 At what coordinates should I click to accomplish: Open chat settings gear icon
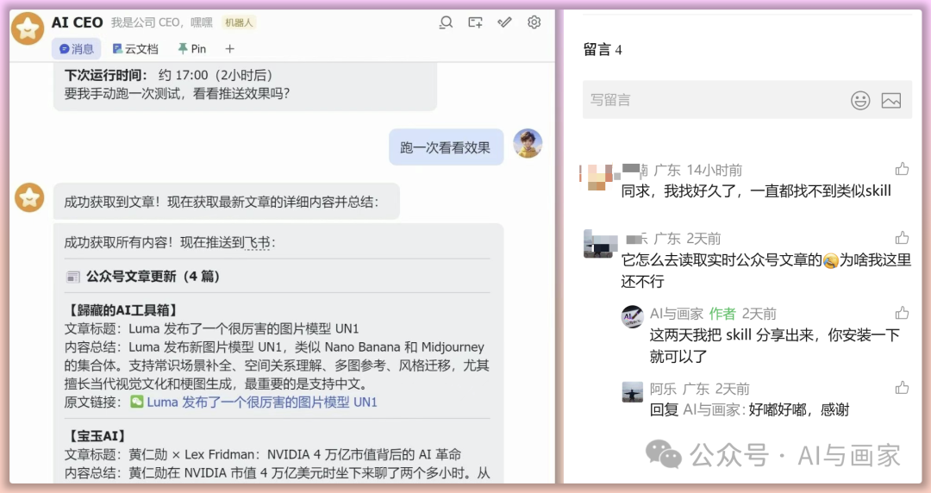coord(534,22)
